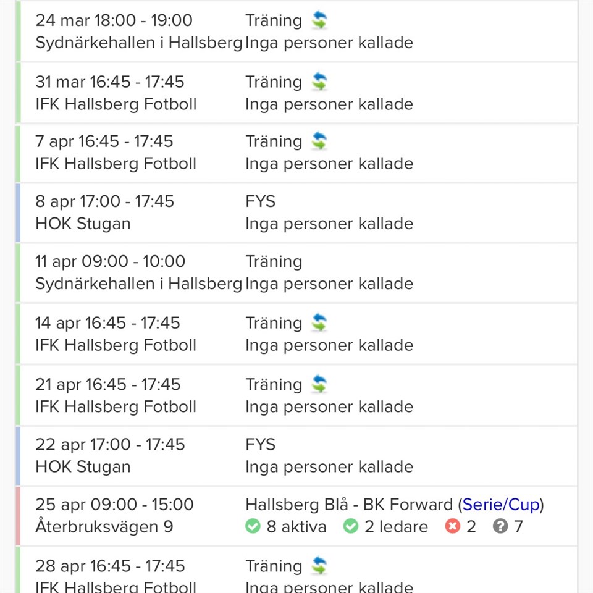Click red declined X icon

coord(453,527)
